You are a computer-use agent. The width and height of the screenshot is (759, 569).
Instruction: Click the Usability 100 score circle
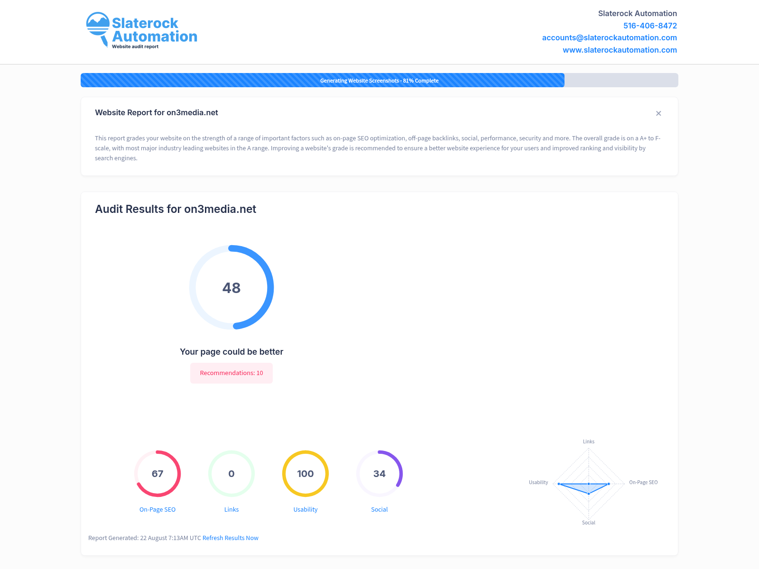[305, 474]
